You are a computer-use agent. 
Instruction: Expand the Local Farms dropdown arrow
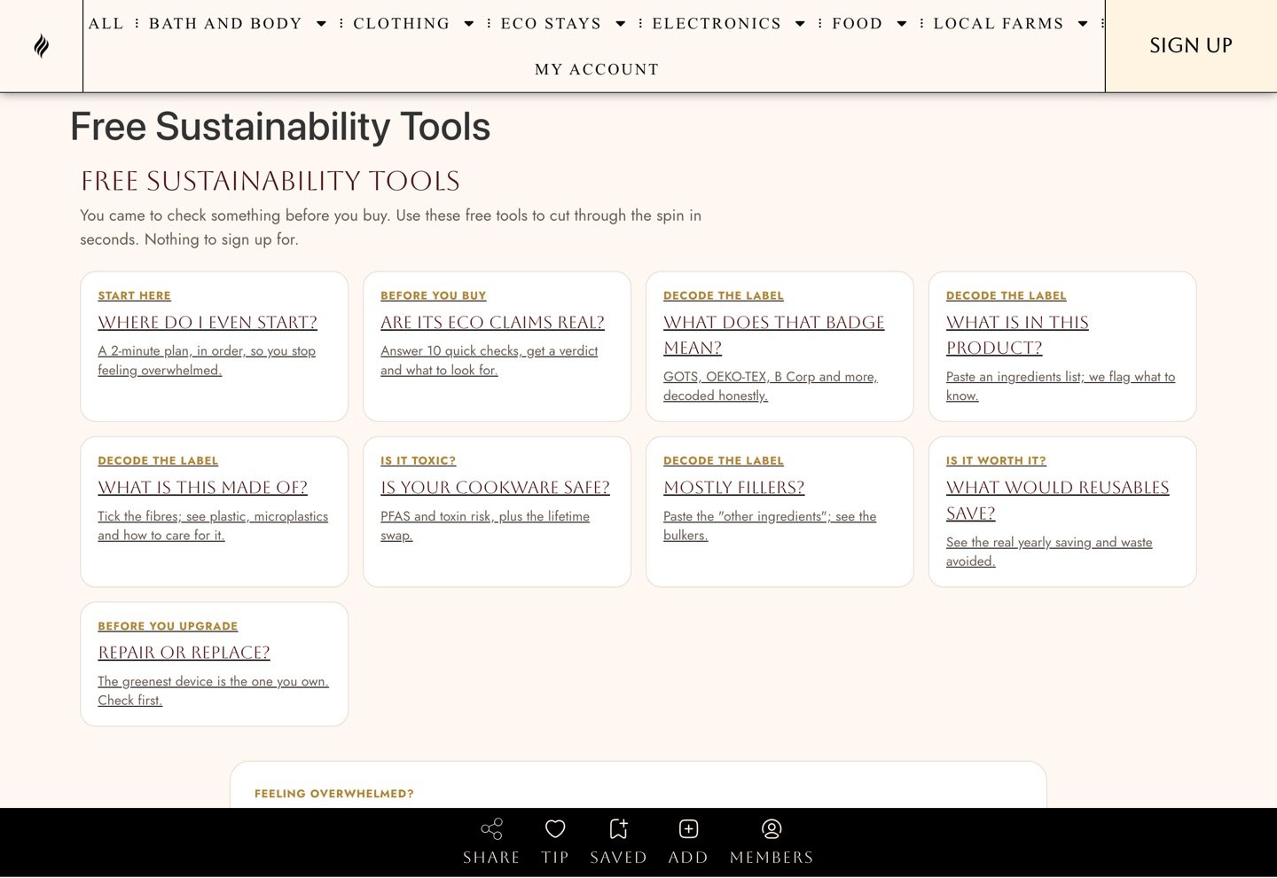pos(1083,24)
